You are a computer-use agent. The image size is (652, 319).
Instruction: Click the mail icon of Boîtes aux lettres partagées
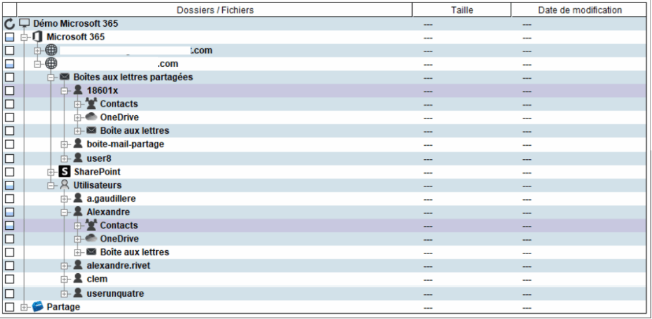(64, 77)
